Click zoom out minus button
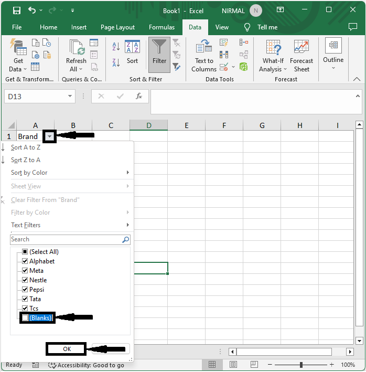Image resolution: width=366 pixels, height=372 pixels. (270, 365)
